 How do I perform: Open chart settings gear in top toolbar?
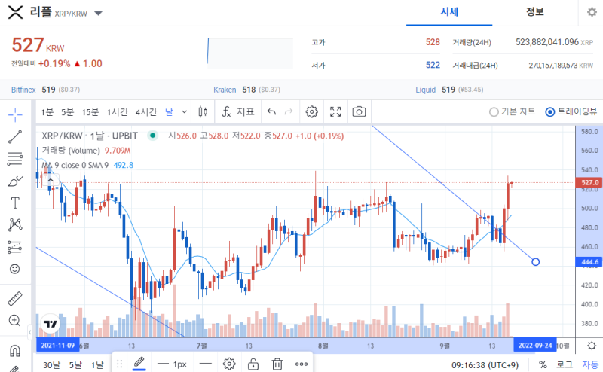coord(311,112)
